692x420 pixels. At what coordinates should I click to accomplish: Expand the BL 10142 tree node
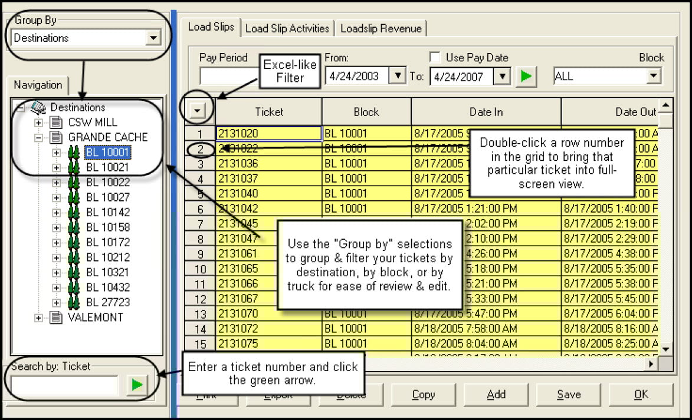(56, 213)
